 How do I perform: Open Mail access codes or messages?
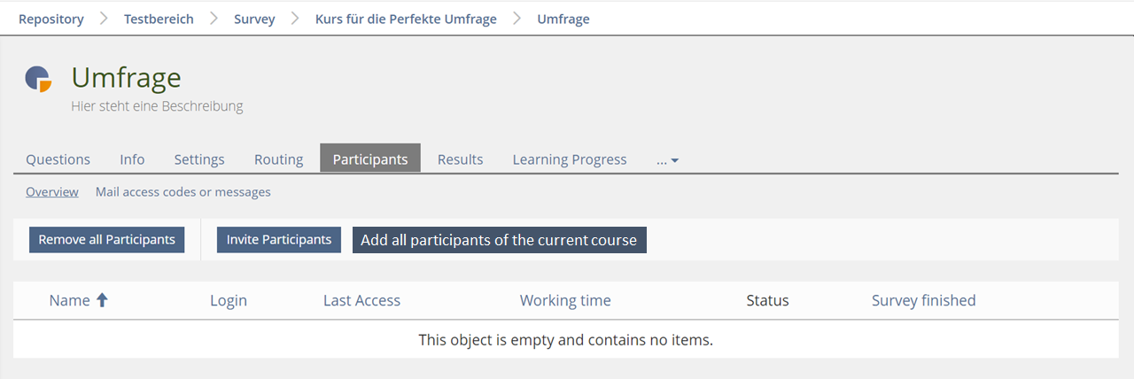[x=183, y=191]
